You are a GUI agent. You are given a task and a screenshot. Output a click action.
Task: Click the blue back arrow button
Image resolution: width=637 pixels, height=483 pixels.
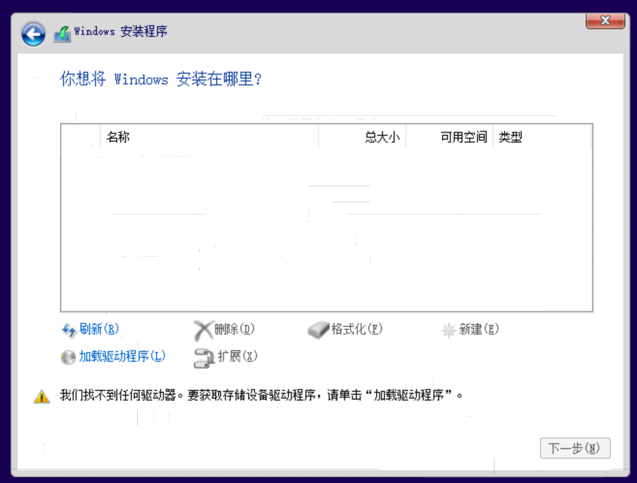tap(33, 34)
